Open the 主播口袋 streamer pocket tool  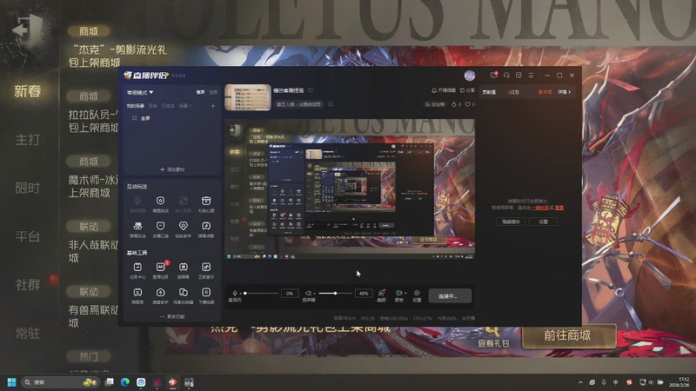[160, 229]
